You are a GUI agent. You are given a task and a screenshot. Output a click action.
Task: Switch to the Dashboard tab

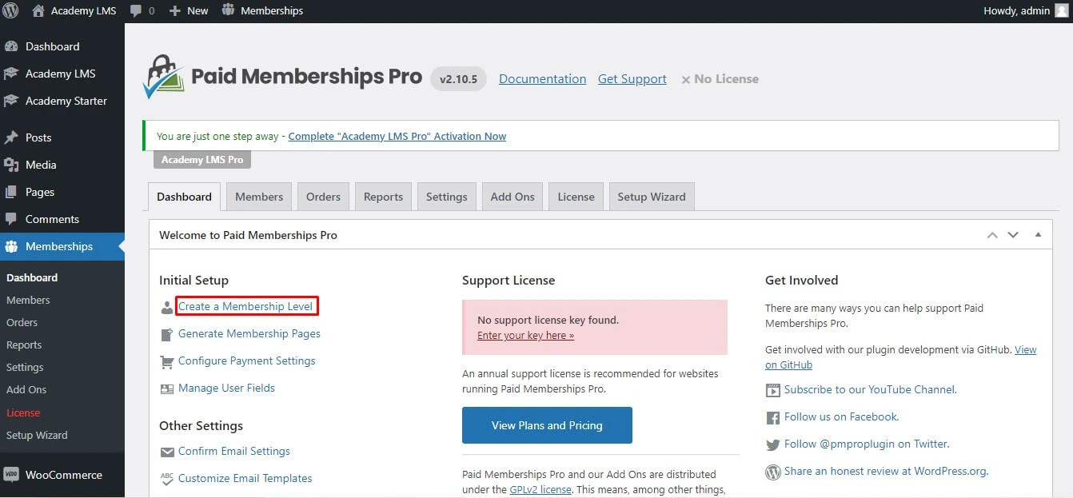184,197
